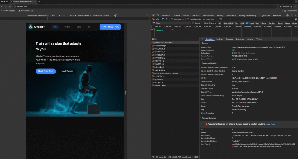Toggle the device toolbar icon
Screen dimensions: 298x159
157,15
